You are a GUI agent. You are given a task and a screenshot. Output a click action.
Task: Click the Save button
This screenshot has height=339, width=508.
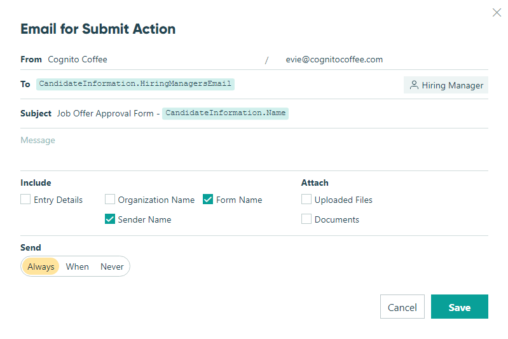tap(460, 307)
